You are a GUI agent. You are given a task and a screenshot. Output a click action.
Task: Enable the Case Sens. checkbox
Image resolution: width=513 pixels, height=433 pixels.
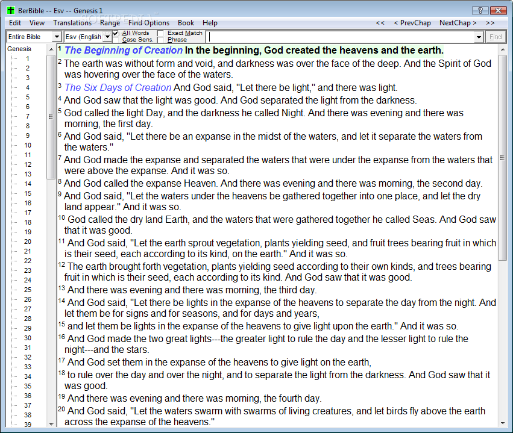(116, 40)
